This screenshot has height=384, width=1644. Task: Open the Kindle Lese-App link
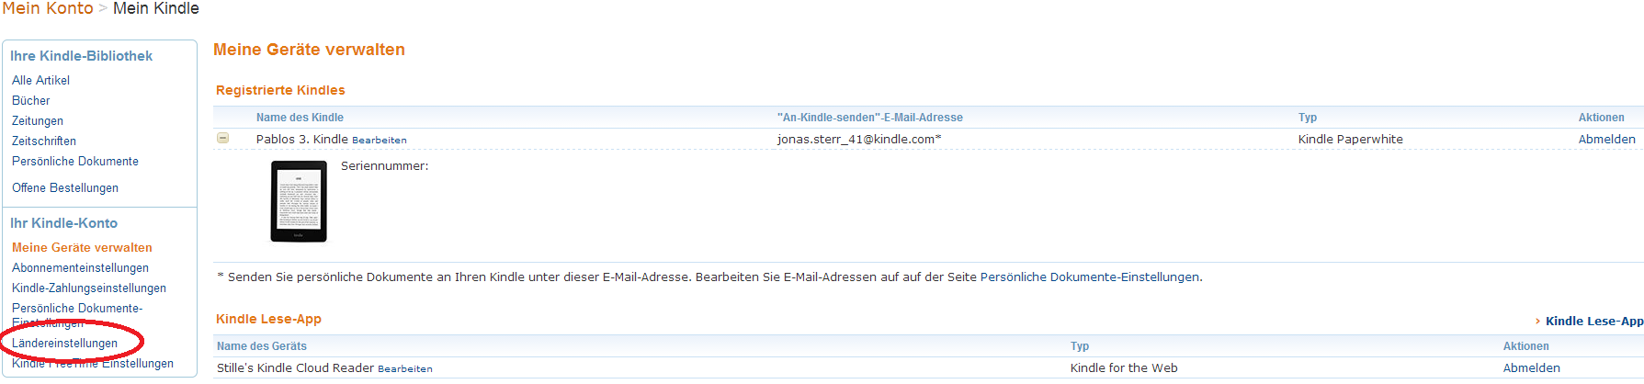1593,322
